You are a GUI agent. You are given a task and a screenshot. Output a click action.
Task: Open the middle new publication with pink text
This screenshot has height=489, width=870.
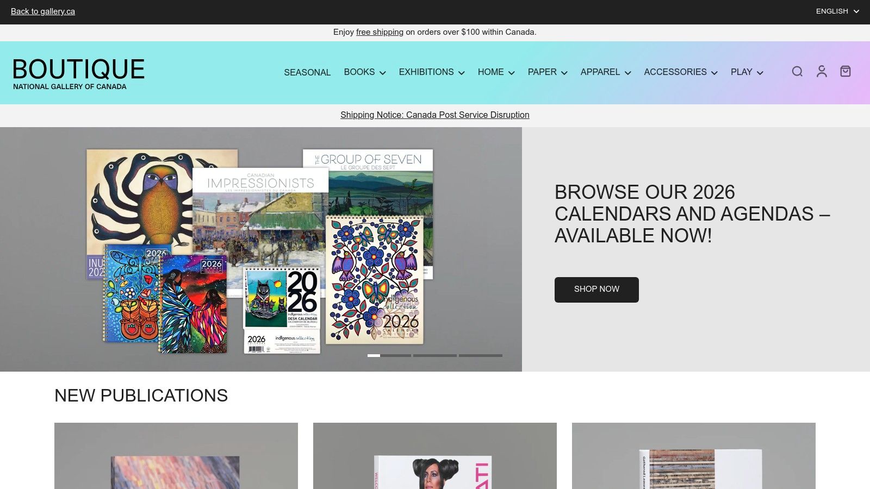tap(435, 456)
